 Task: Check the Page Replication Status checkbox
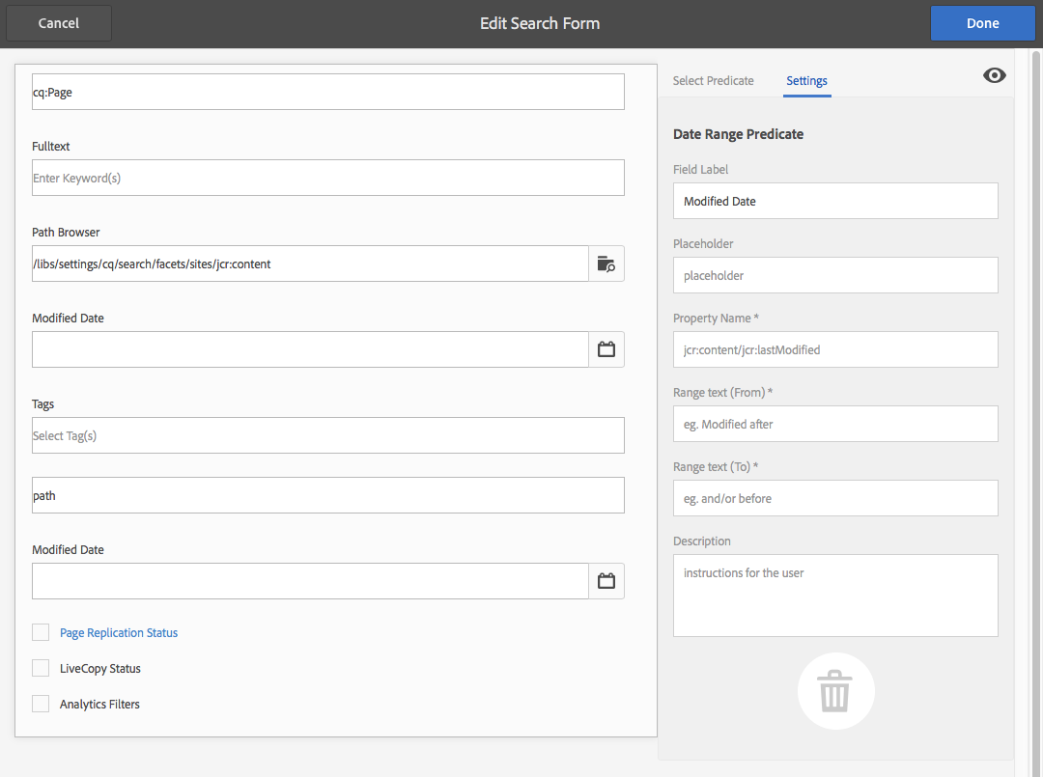coord(41,632)
